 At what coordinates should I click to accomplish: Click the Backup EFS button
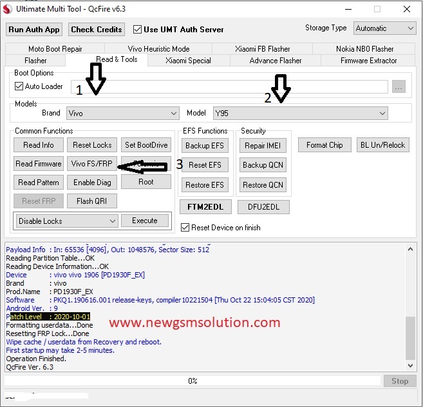point(205,145)
